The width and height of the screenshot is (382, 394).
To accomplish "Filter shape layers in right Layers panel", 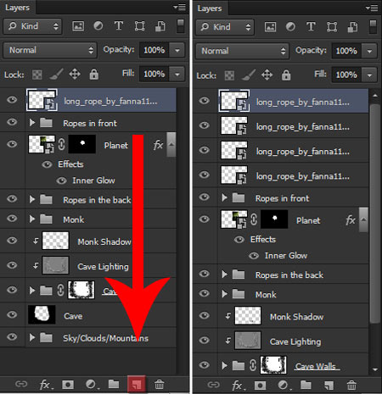I will point(332,27).
